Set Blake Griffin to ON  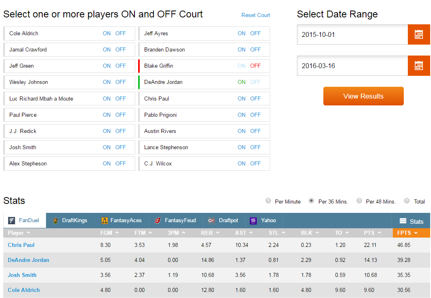click(242, 66)
